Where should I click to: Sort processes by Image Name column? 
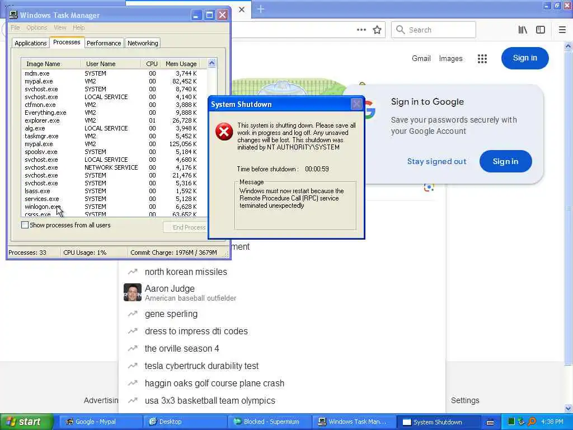click(51, 64)
